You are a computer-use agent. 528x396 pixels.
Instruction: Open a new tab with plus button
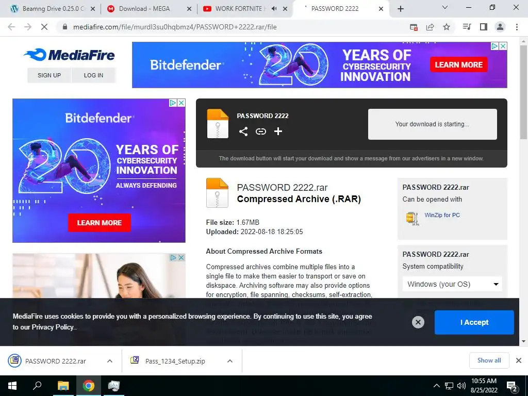(400, 9)
